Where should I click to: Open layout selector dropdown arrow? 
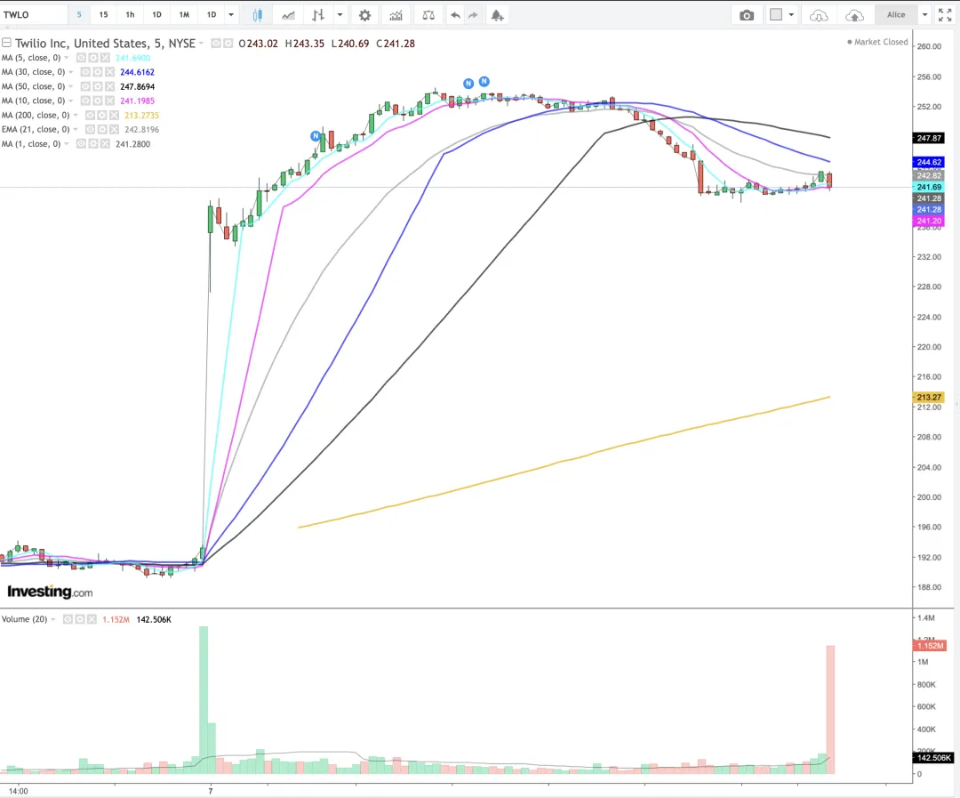[x=791, y=15]
